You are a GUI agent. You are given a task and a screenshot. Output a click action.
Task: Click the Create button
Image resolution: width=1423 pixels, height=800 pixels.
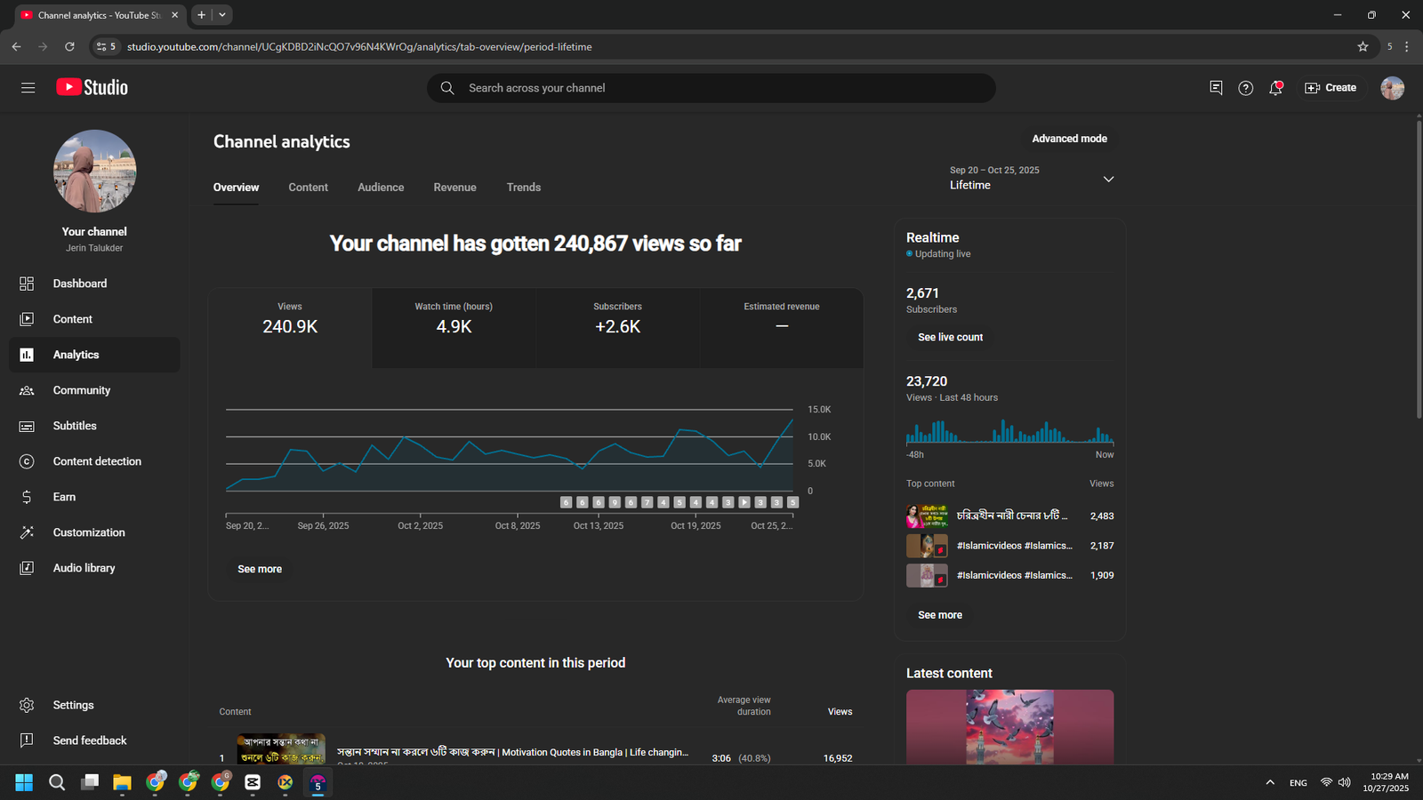point(1331,88)
